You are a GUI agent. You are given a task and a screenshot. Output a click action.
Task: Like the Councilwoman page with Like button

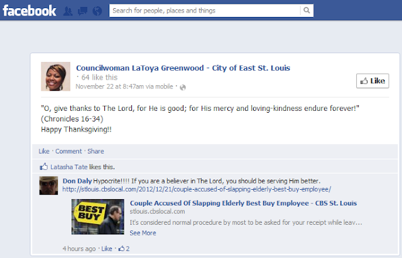click(372, 81)
